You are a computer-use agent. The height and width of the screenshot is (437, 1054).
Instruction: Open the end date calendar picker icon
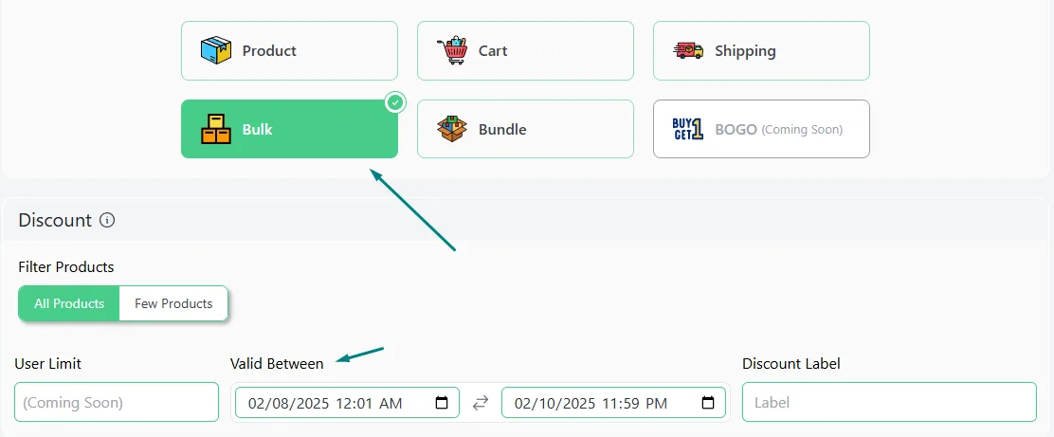[x=708, y=403]
